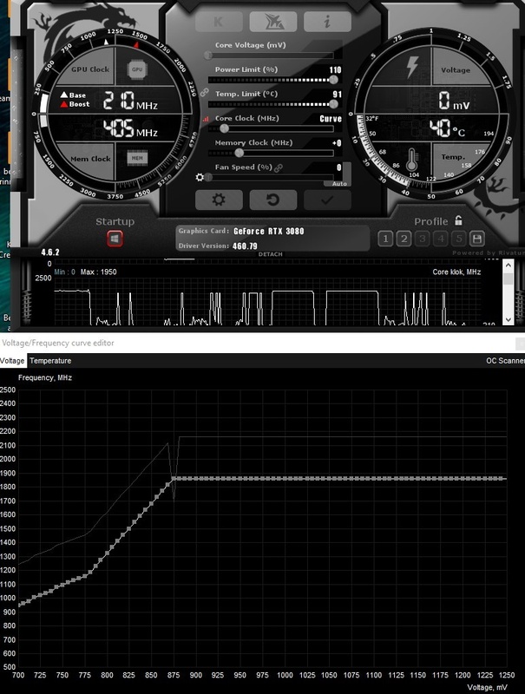The width and height of the screenshot is (525, 694).
Task: Switch to the Voltage tab
Action: 13,361
